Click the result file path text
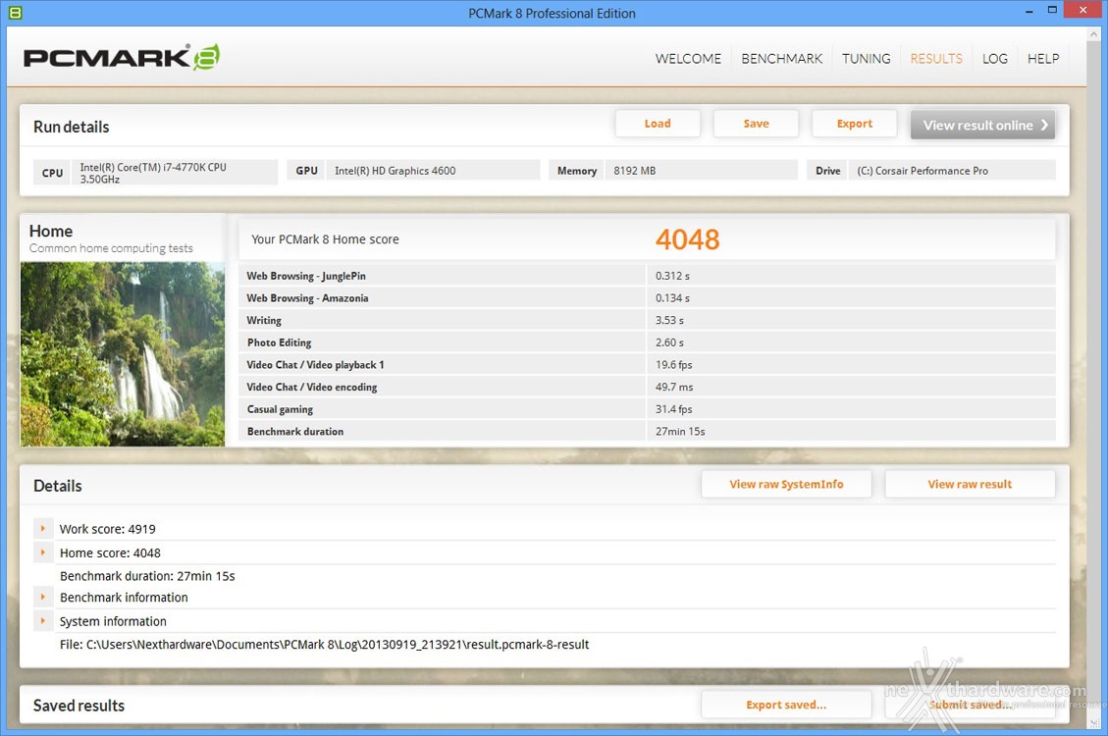1108x736 pixels. click(x=324, y=644)
